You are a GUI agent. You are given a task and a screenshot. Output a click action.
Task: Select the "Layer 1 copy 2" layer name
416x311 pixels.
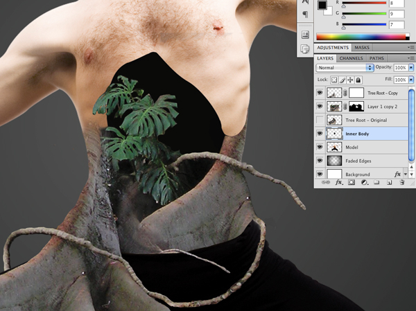pos(382,107)
